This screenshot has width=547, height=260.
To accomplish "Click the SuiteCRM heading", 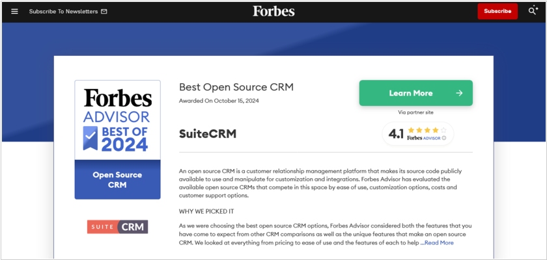I will (208, 134).
